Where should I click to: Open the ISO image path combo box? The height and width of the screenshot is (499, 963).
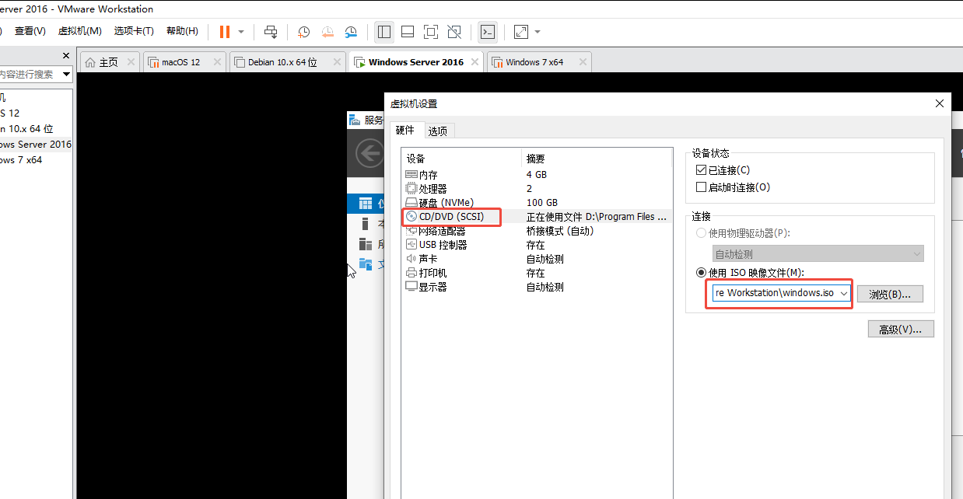[x=780, y=294]
